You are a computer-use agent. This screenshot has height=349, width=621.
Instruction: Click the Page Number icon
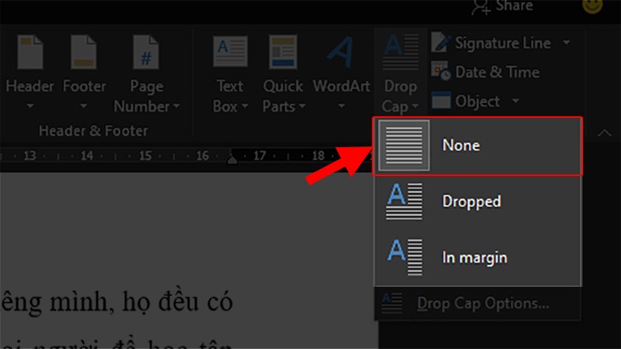(146, 53)
